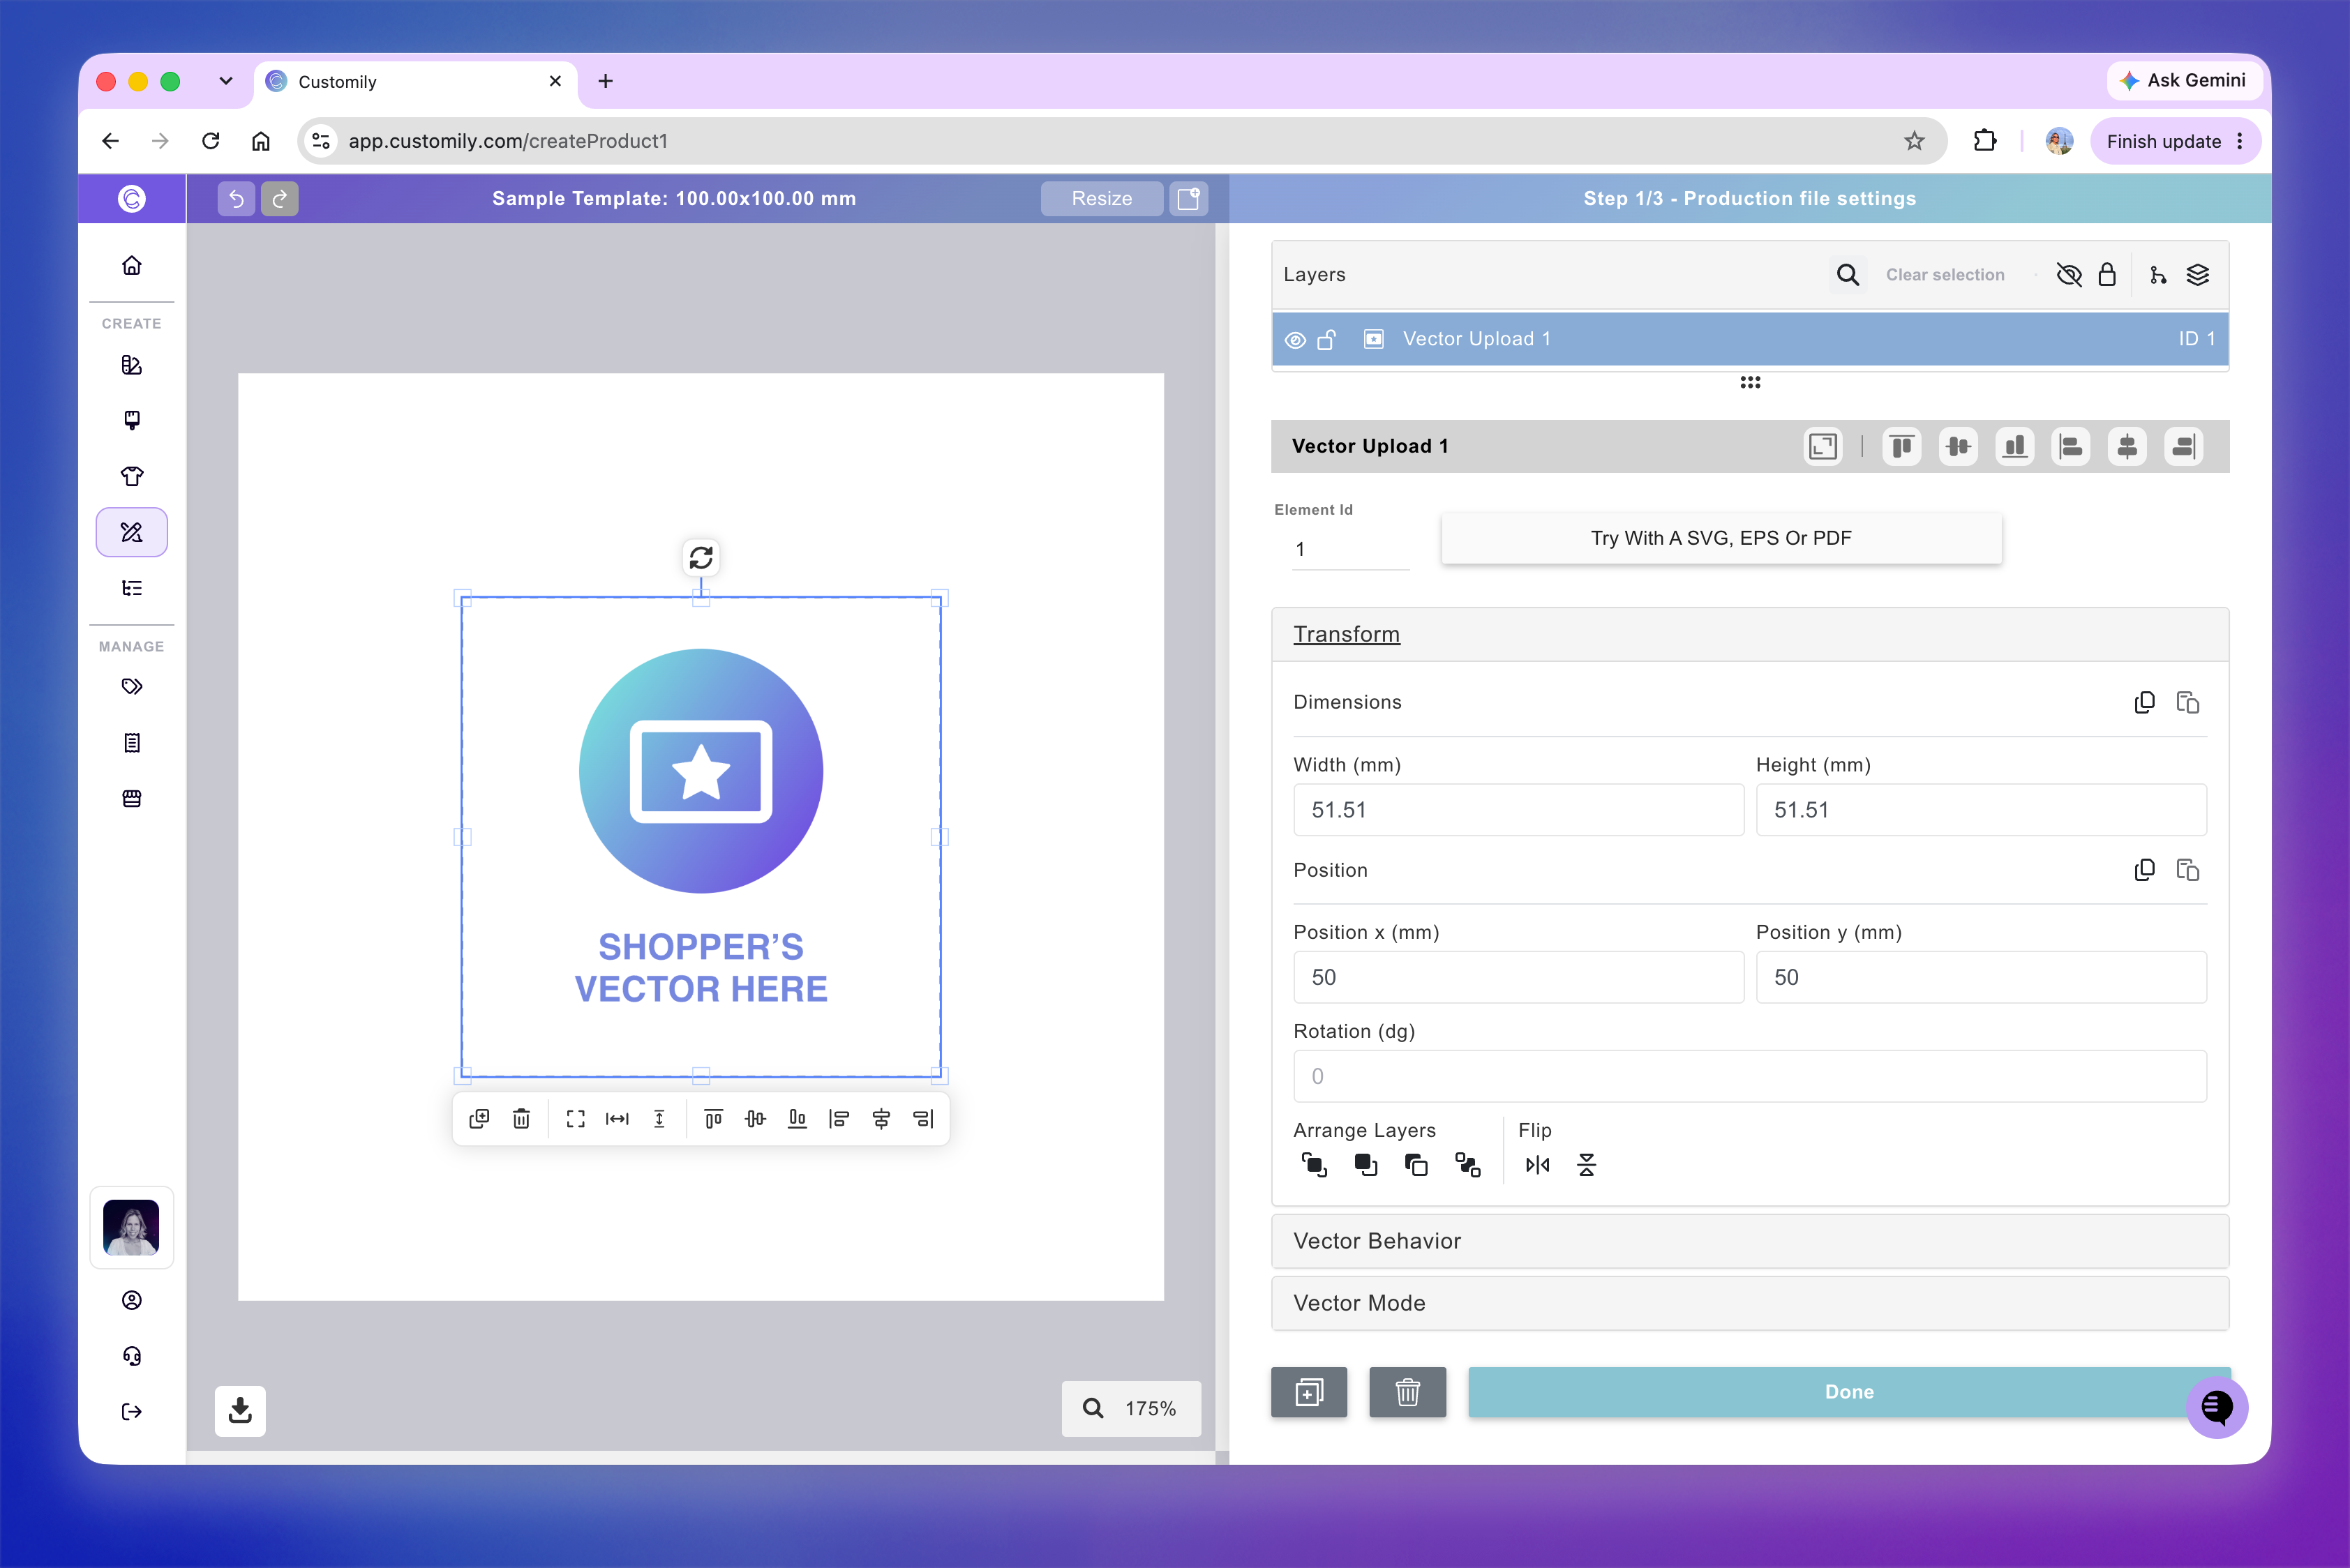Click the Finish update button
Image resolution: width=2350 pixels, height=1568 pixels.
(x=2175, y=141)
